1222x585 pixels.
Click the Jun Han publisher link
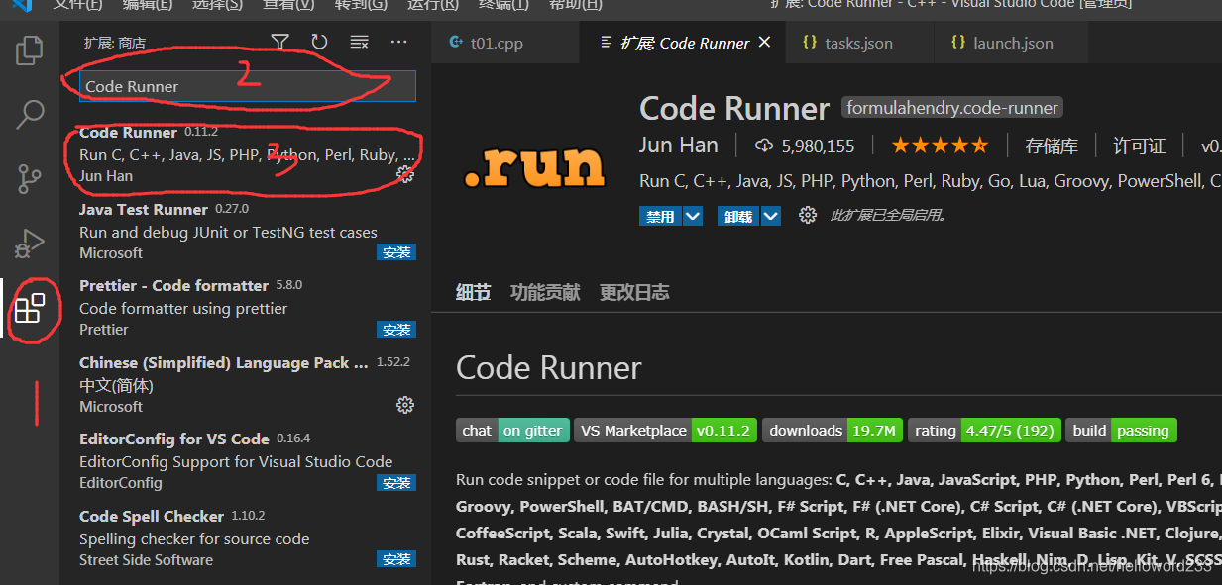(x=679, y=146)
